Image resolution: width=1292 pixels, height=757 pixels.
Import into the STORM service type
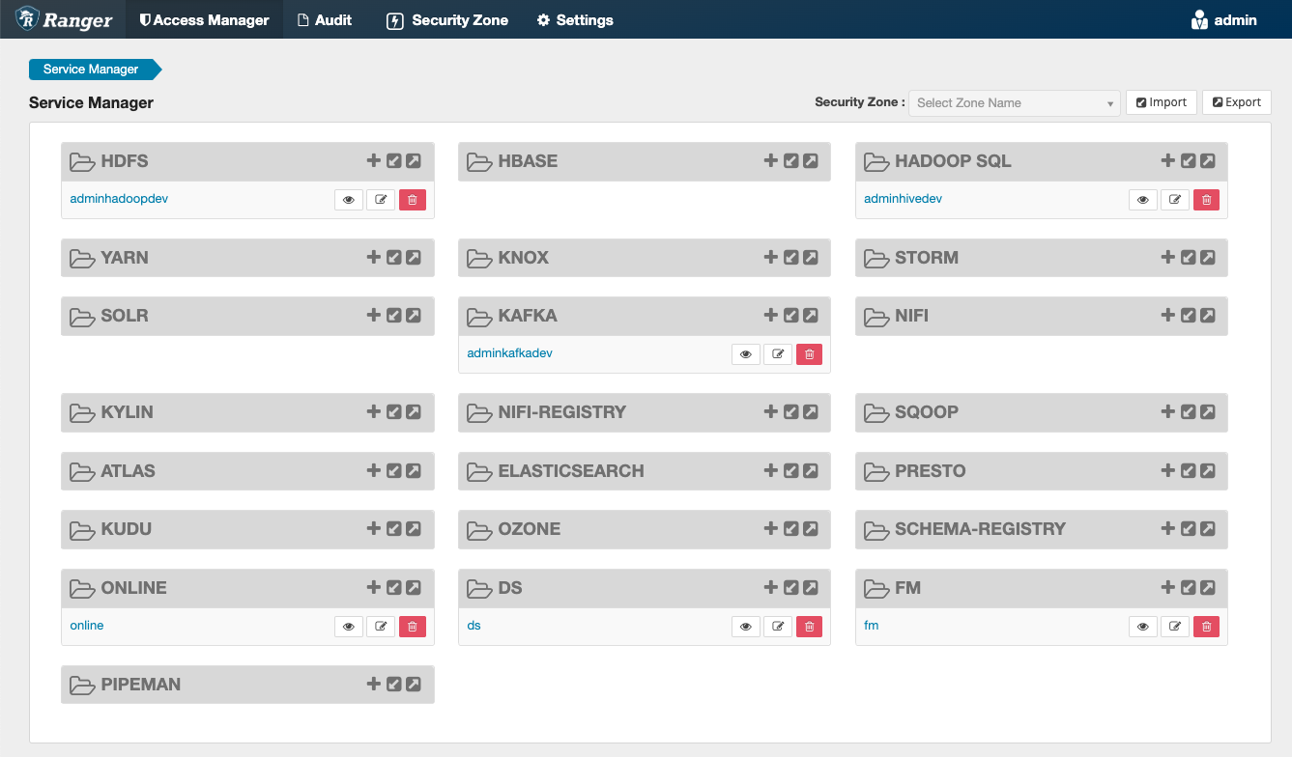tap(1188, 258)
